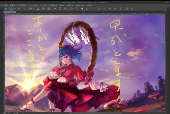Flip the canvas horizontally
The image size is (170, 114).
pos(55,9)
